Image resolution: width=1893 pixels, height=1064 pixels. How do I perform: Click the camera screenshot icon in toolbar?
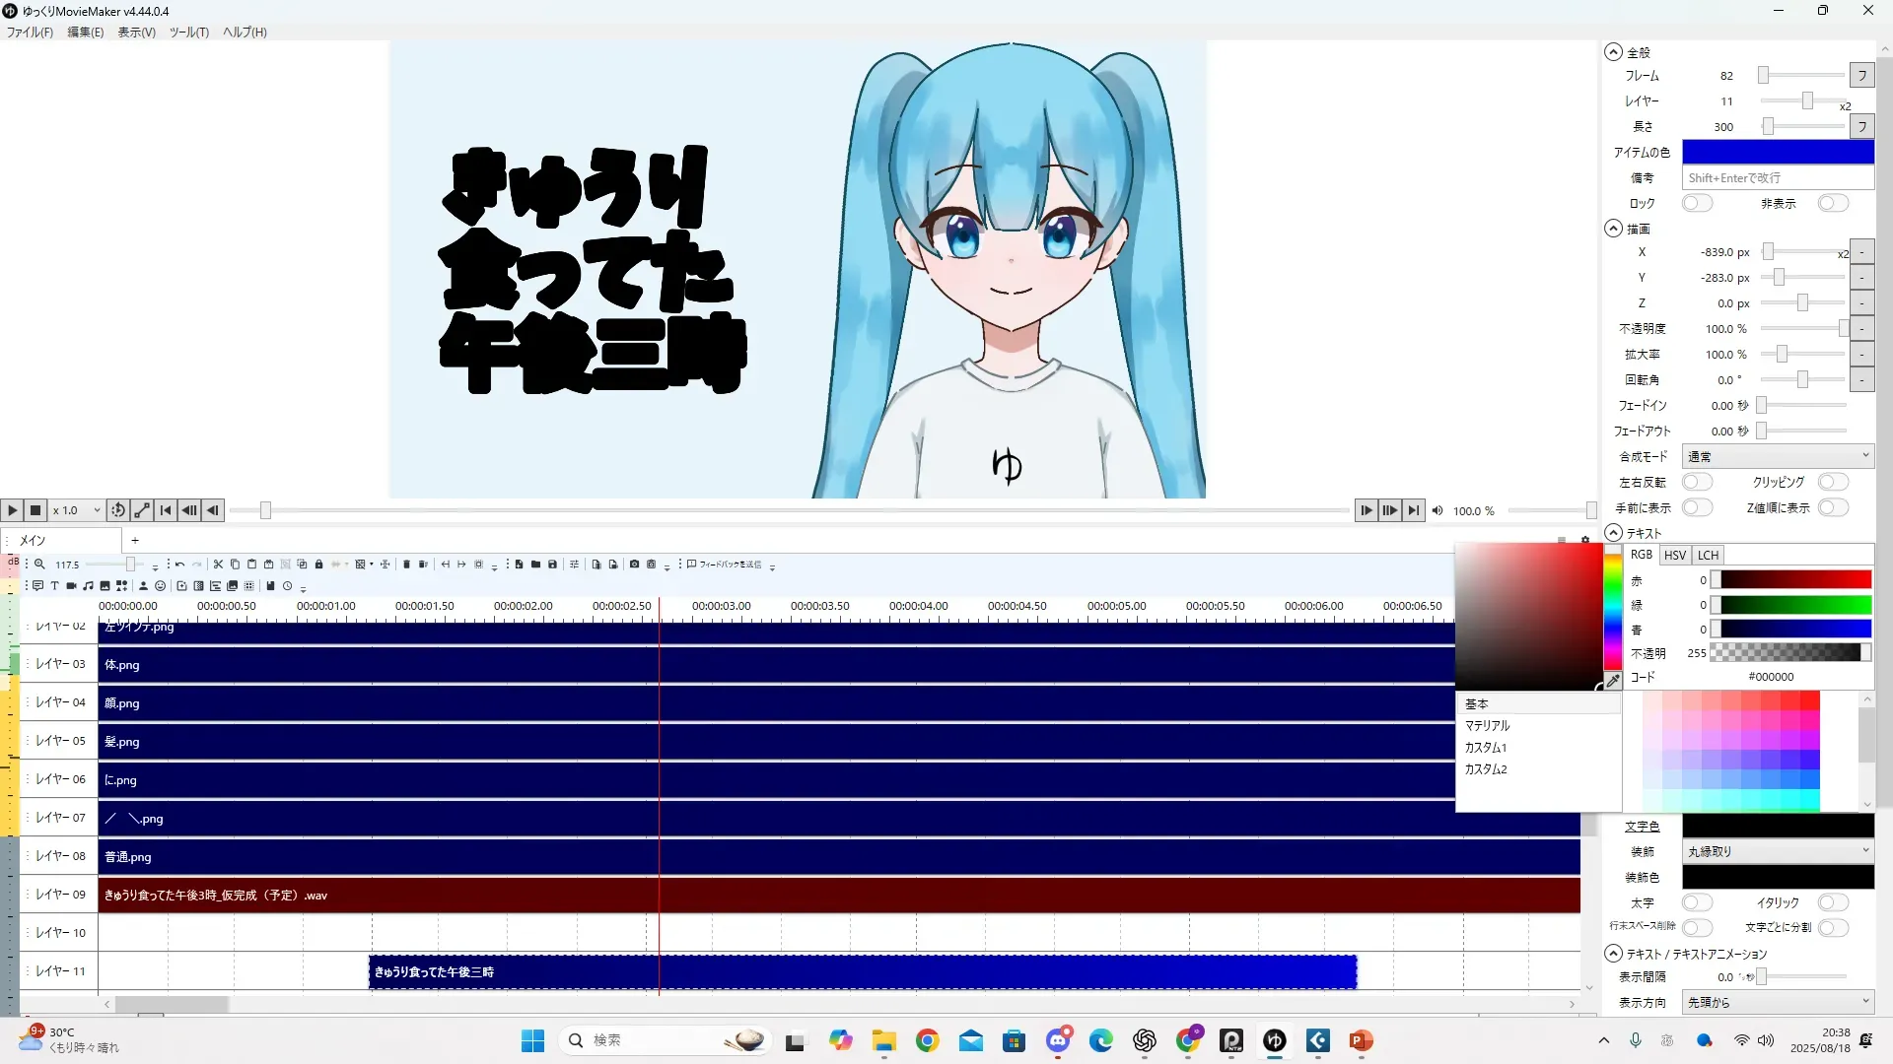pos(634,565)
